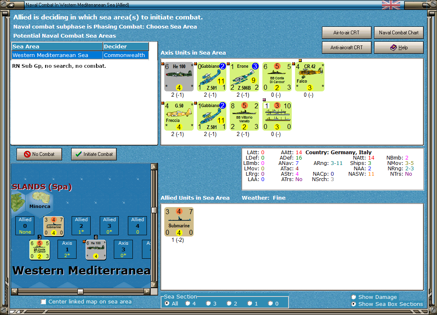Click map horizontal scrollbar left arrow
This screenshot has height=315, width=437.
coord(14,291)
